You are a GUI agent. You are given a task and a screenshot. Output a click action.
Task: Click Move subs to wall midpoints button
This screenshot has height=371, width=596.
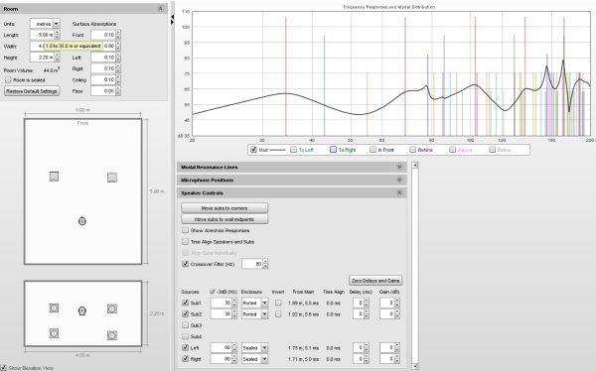(224, 219)
